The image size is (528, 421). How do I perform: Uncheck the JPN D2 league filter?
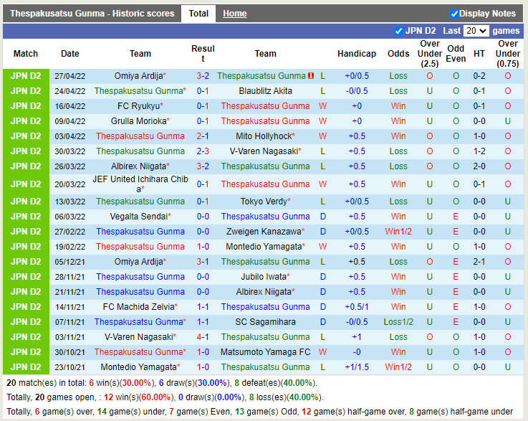[398, 31]
